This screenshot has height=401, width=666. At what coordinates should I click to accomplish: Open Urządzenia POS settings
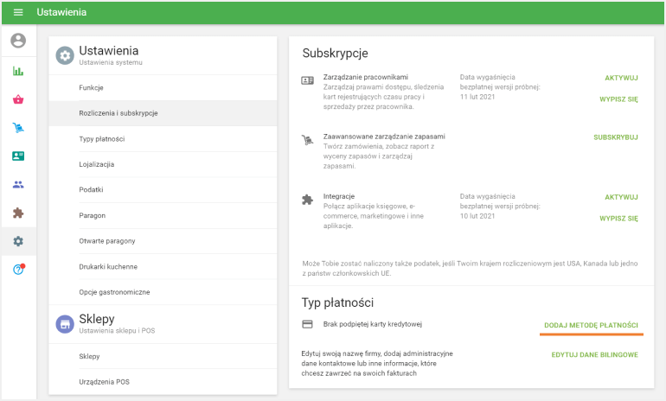tap(163, 382)
